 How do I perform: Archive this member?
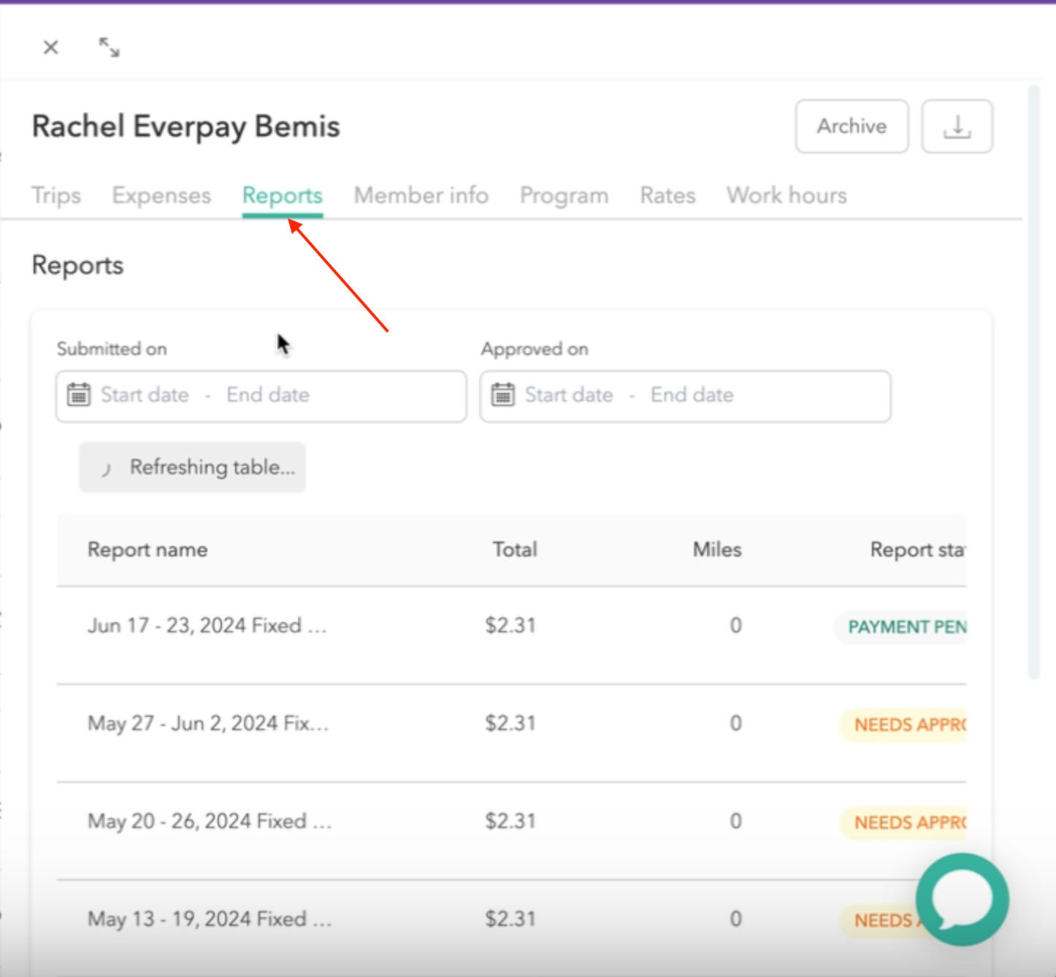pyautogui.click(x=852, y=127)
